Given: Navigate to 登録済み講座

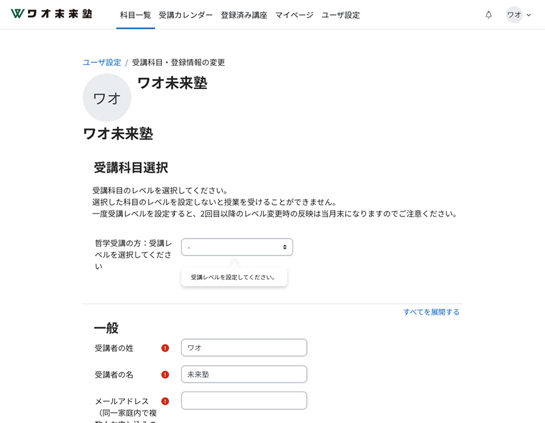Looking at the screenshot, I should pos(243,15).
